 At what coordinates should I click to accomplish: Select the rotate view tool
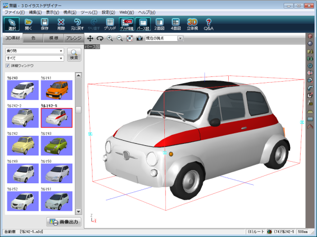click(99, 38)
